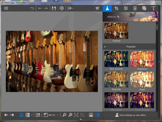
Task: Zoom in with magnifier plus
Action: click(x=70, y=115)
